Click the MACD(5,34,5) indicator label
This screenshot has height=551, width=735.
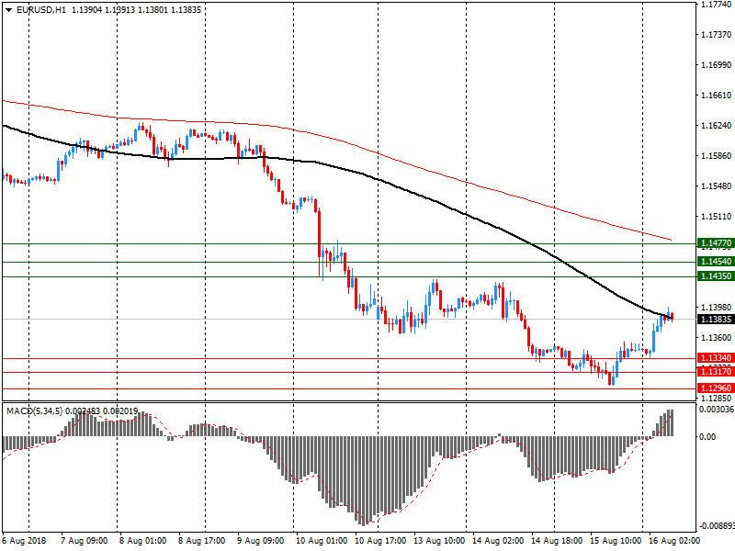[x=34, y=410]
